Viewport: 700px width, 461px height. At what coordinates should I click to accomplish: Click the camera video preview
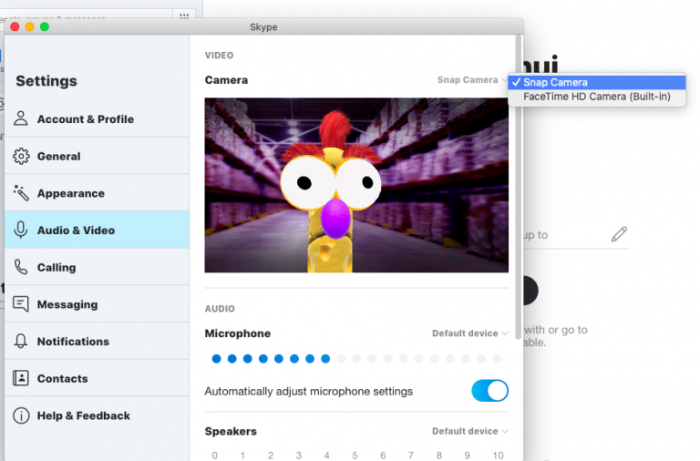356,185
